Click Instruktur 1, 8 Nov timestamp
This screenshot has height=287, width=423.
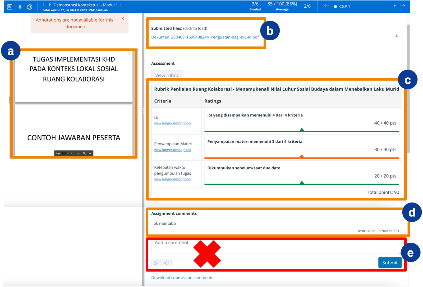(x=379, y=231)
